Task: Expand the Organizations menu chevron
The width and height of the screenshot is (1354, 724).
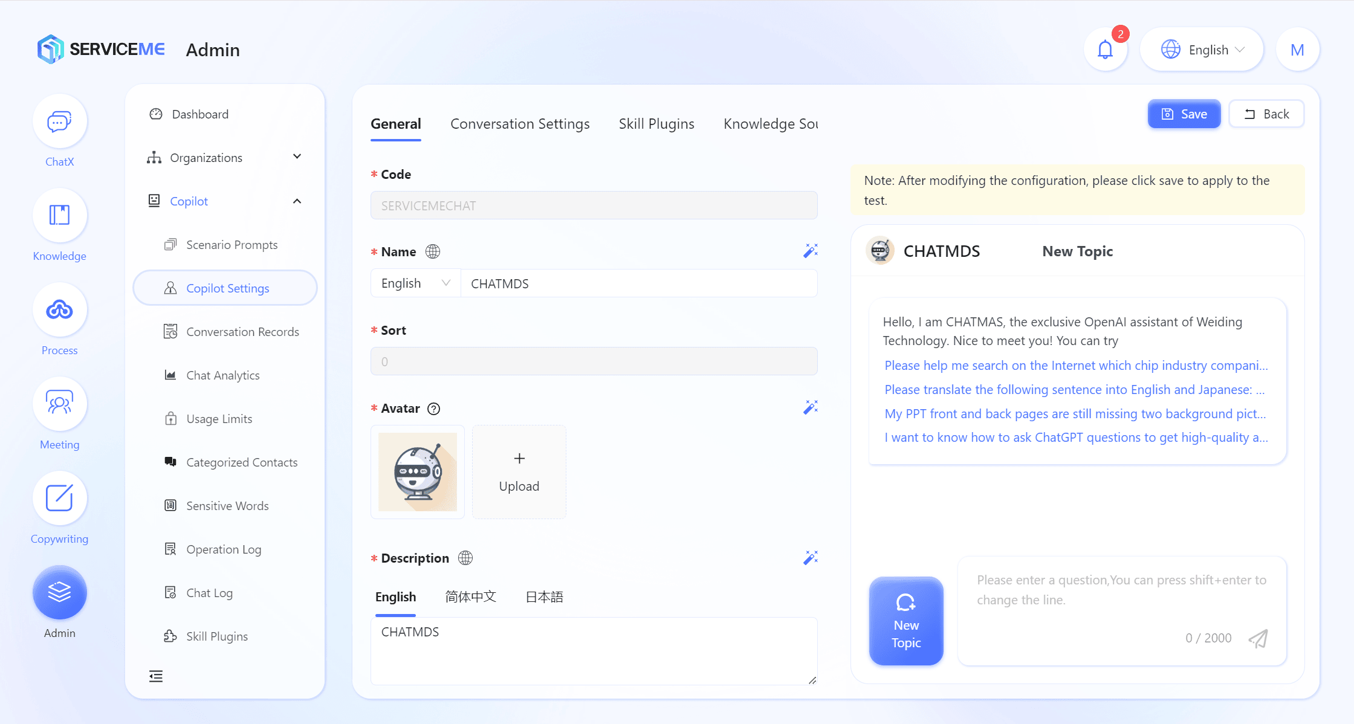Action: point(297,157)
